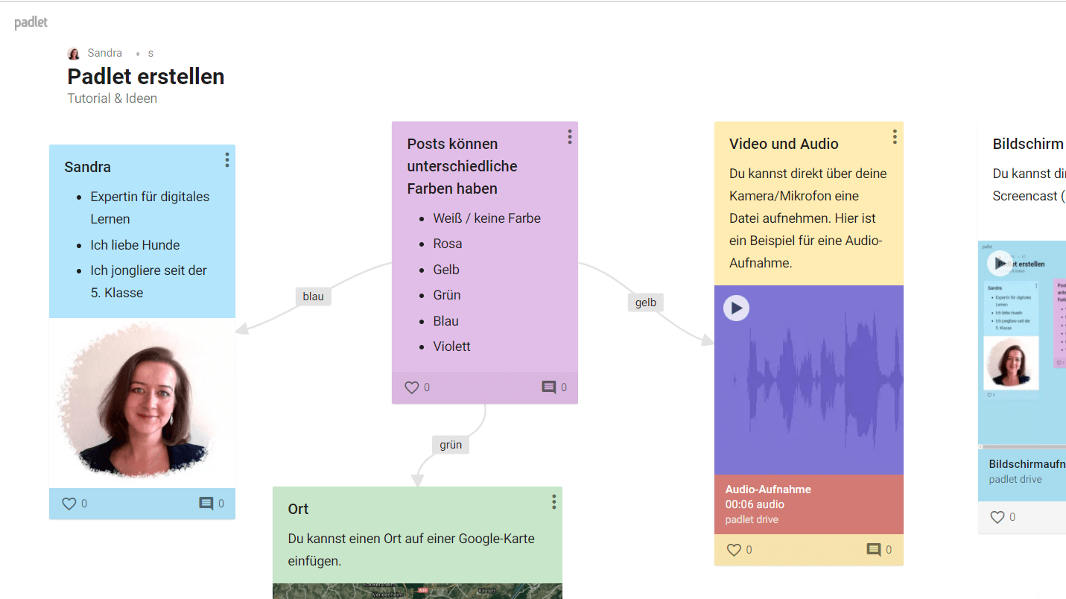Click the Bildschirmaufnahme attachment caption
This screenshot has height=599, width=1066.
click(x=1026, y=464)
